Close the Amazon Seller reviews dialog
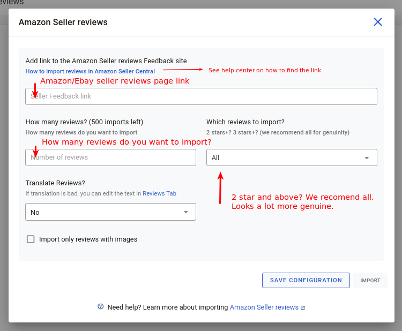The height and width of the screenshot is (331, 402). click(378, 22)
